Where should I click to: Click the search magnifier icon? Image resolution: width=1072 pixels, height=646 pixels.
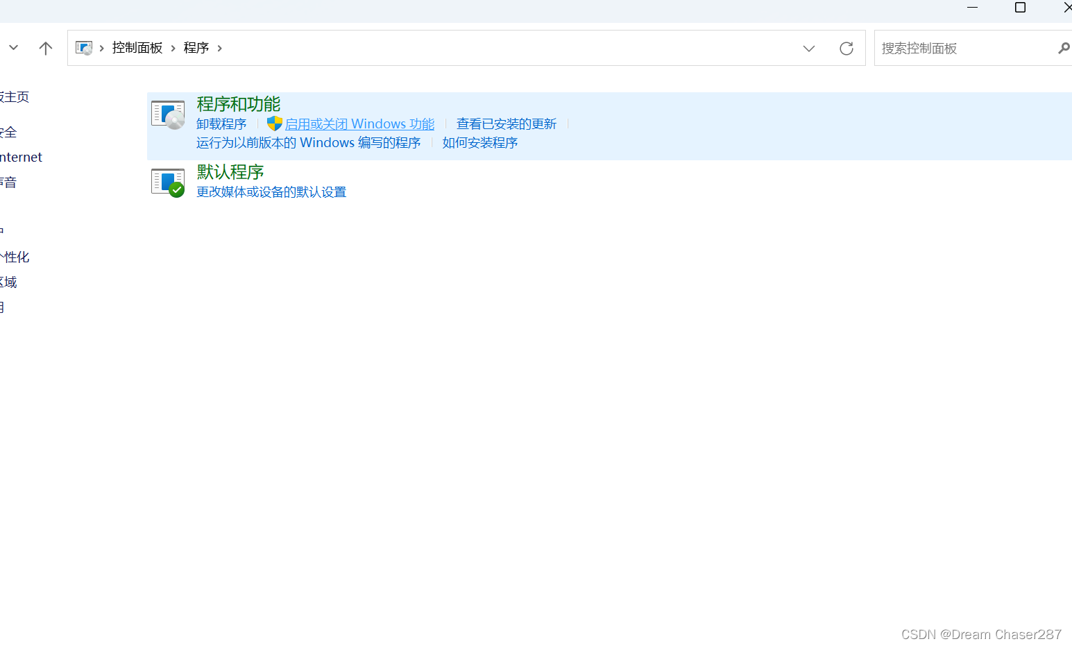pos(1064,48)
